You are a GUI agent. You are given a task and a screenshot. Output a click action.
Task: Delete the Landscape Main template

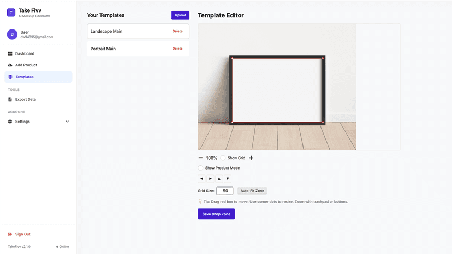tap(177, 31)
